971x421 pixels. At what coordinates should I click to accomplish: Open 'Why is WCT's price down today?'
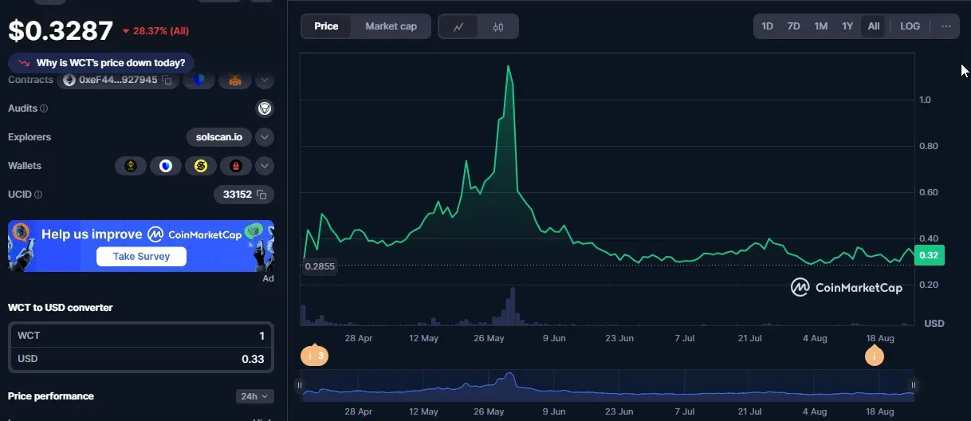point(101,63)
